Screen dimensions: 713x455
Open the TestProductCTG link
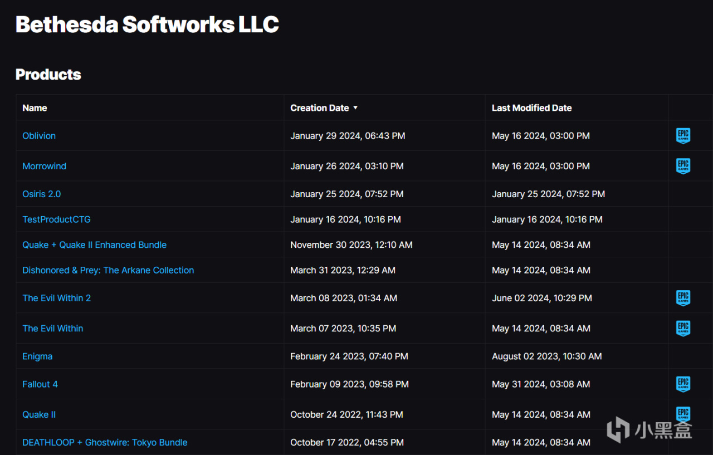(x=56, y=219)
